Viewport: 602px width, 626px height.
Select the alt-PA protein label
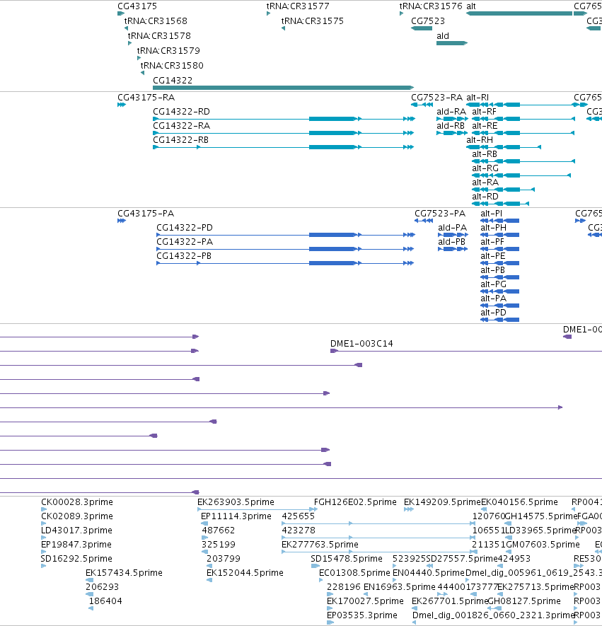point(494,298)
